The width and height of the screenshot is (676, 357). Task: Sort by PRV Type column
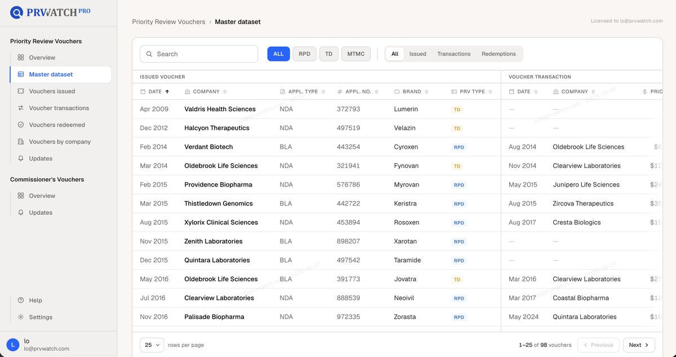tap(472, 92)
